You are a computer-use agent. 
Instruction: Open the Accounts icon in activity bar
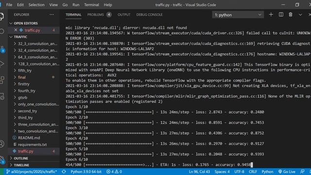click(2, 144)
